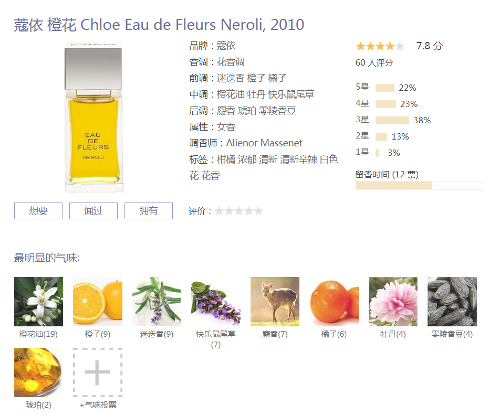Open the 柑橘 tag link
499x415 pixels.
(226, 159)
